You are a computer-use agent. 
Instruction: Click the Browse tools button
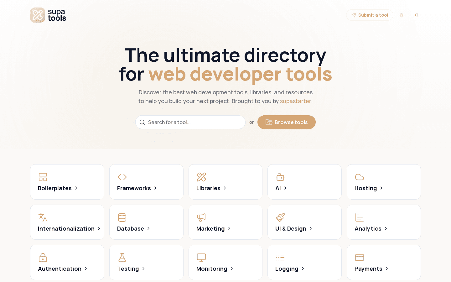pos(286,122)
